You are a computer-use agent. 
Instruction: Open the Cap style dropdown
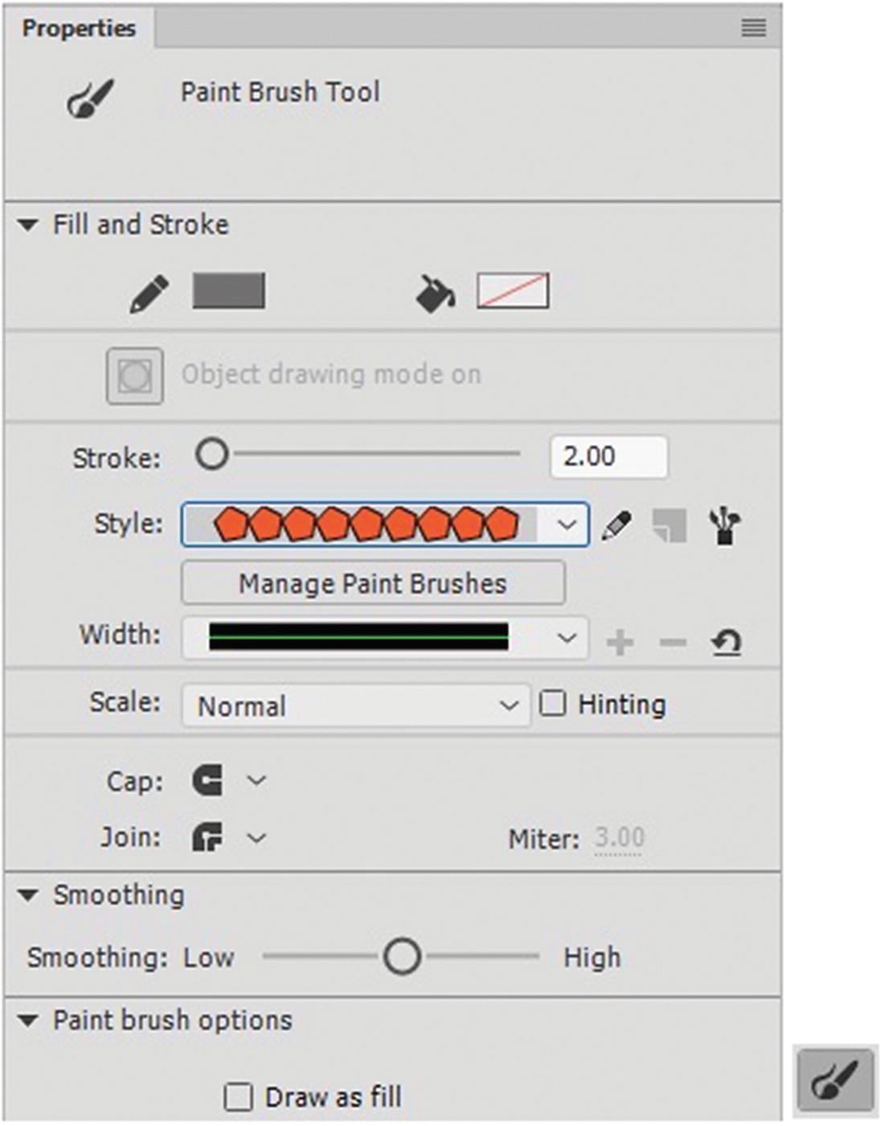(256, 780)
